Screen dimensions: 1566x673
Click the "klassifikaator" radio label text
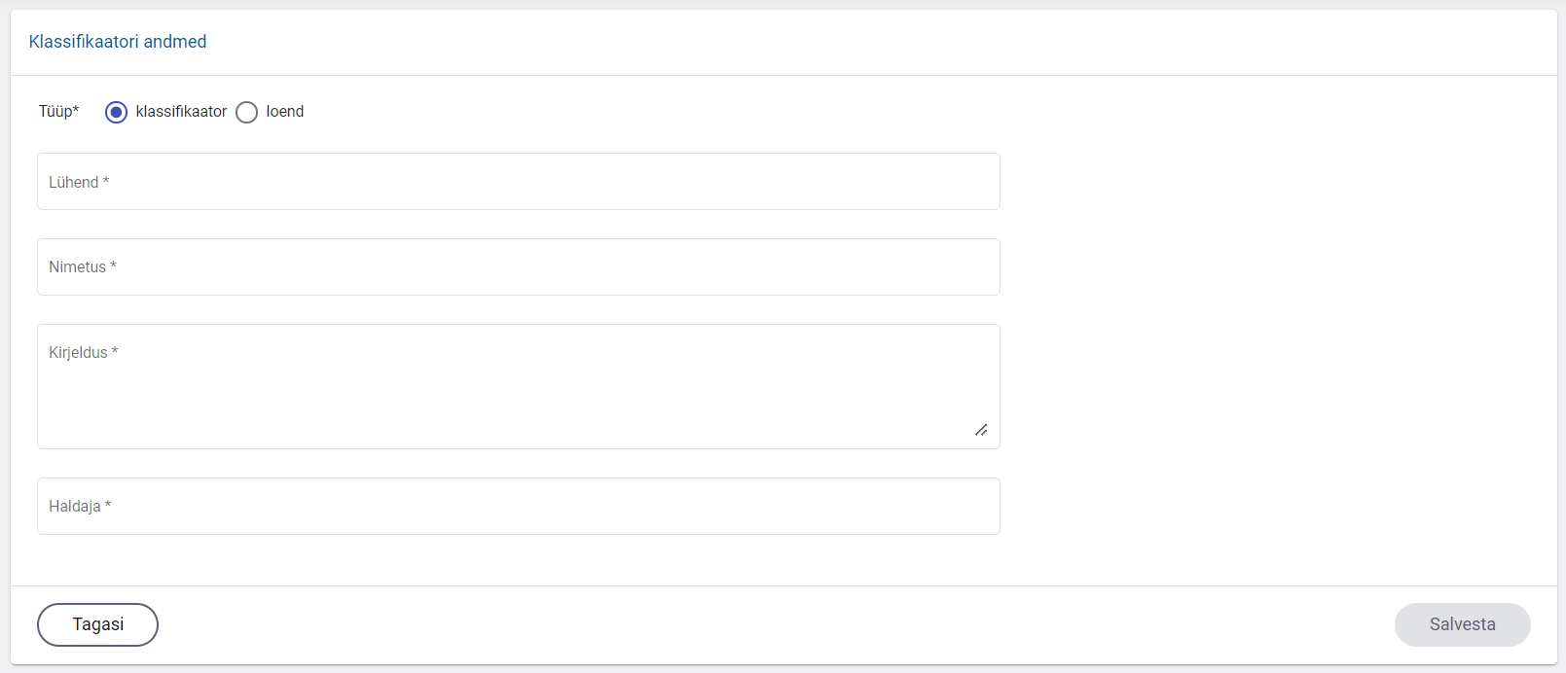pos(181,112)
